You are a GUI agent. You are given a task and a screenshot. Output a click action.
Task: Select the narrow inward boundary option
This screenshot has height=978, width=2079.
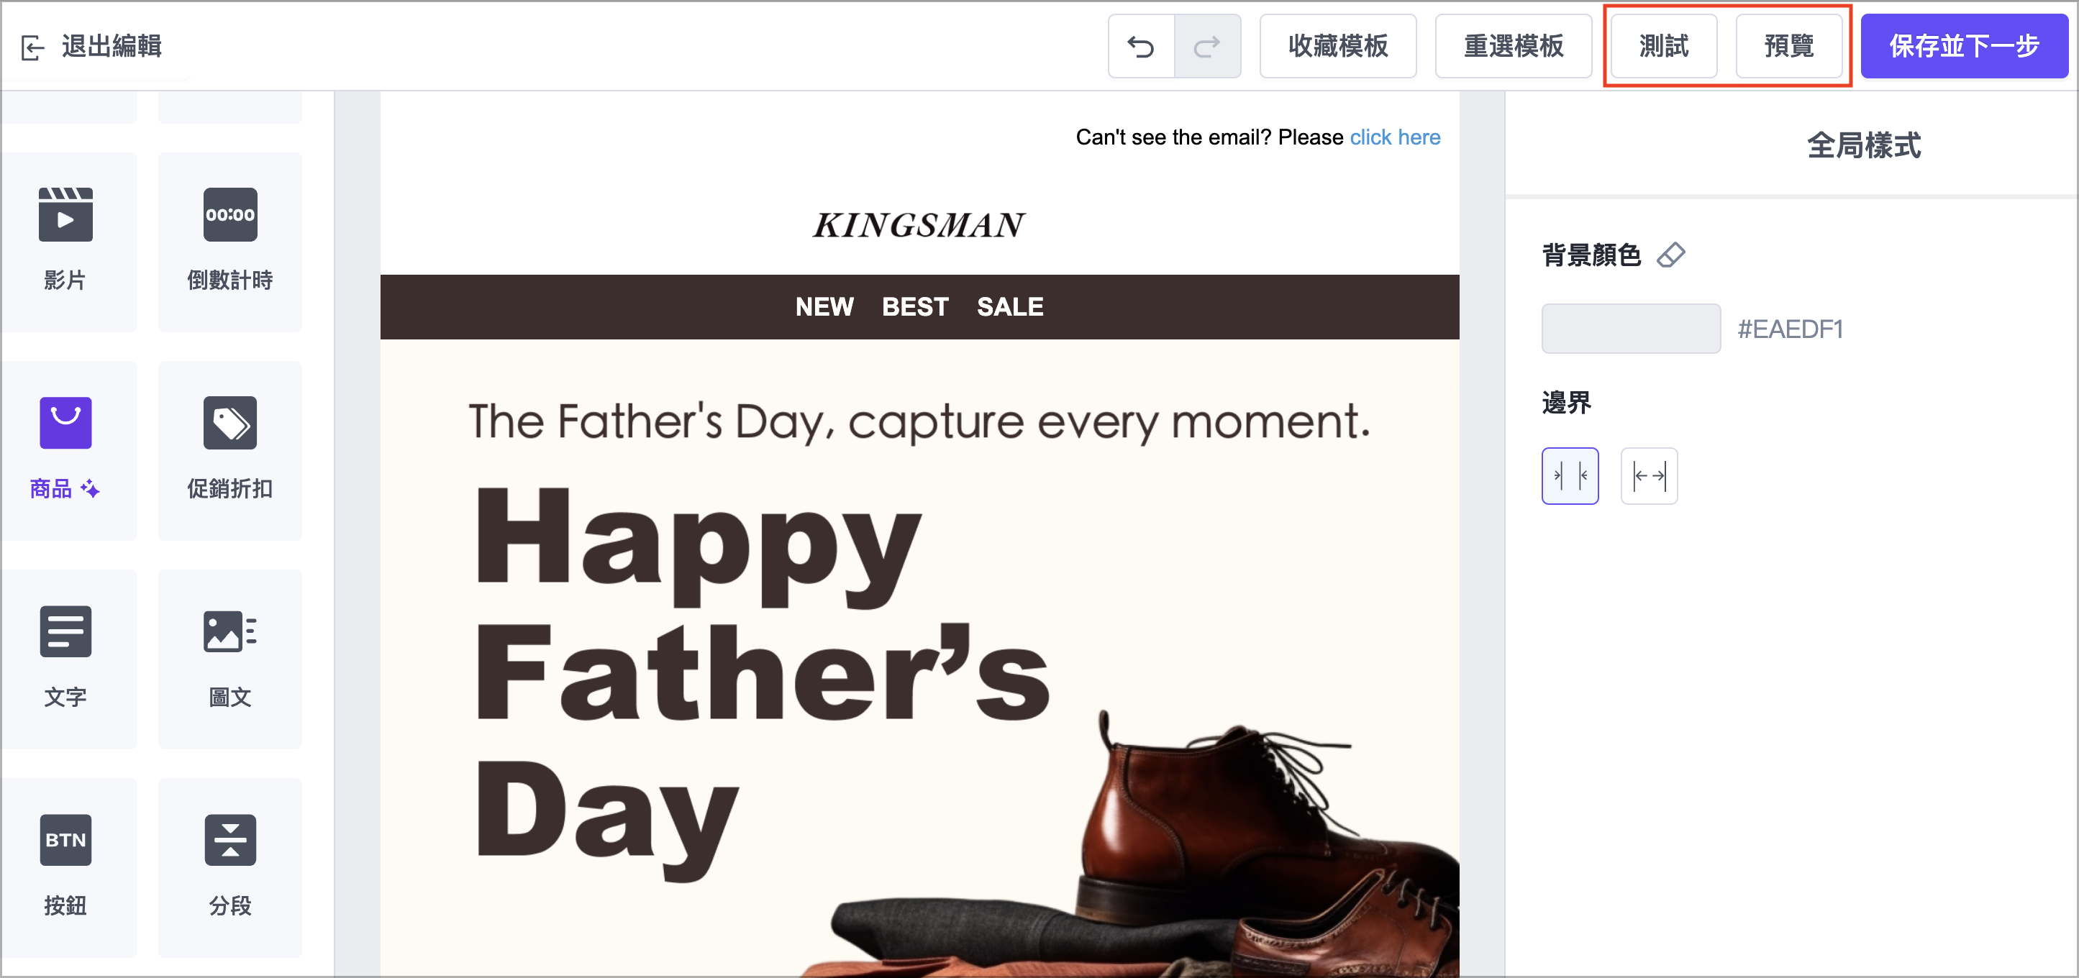click(1569, 475)
